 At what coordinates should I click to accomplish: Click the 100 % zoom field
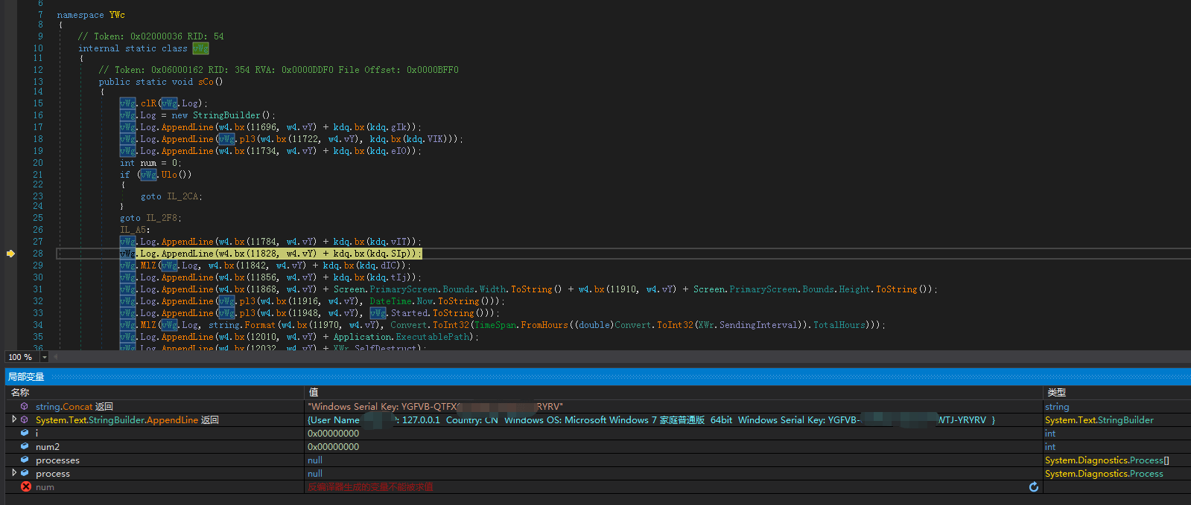22,357
